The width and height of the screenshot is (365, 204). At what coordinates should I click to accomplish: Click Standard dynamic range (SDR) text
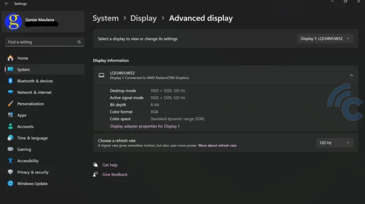point(178,119)
